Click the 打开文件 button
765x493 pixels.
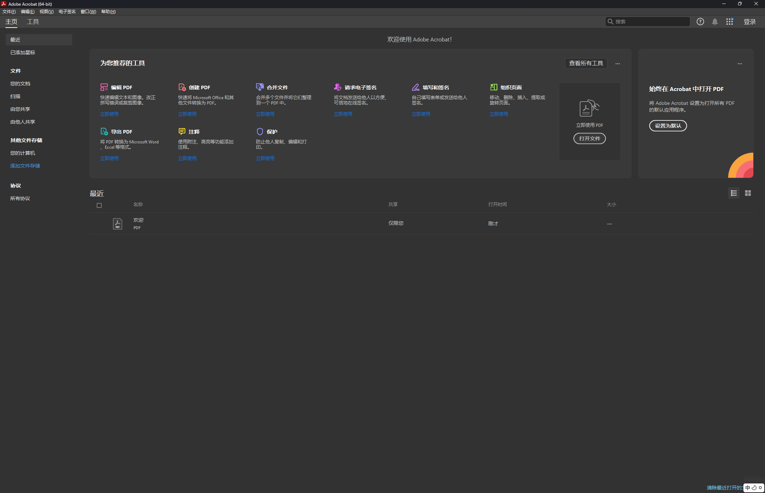[589, 138]
